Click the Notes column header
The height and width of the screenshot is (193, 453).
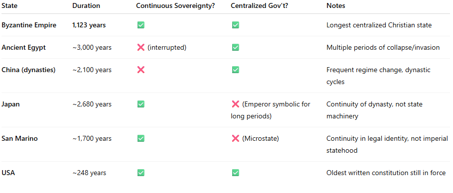(x=336, y=6)
